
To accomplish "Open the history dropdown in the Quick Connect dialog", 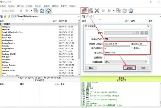I will 133,33.
